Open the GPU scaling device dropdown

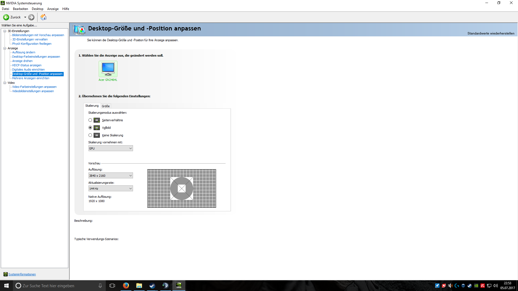111,148
